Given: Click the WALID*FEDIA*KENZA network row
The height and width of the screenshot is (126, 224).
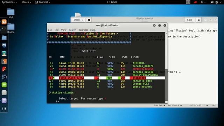Looking at the screenshot, I should 106,75.
